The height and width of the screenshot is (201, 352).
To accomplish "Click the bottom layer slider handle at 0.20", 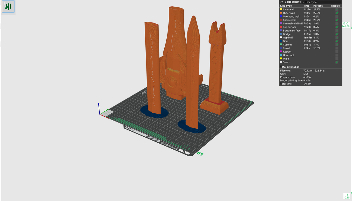I will point(347,196).
